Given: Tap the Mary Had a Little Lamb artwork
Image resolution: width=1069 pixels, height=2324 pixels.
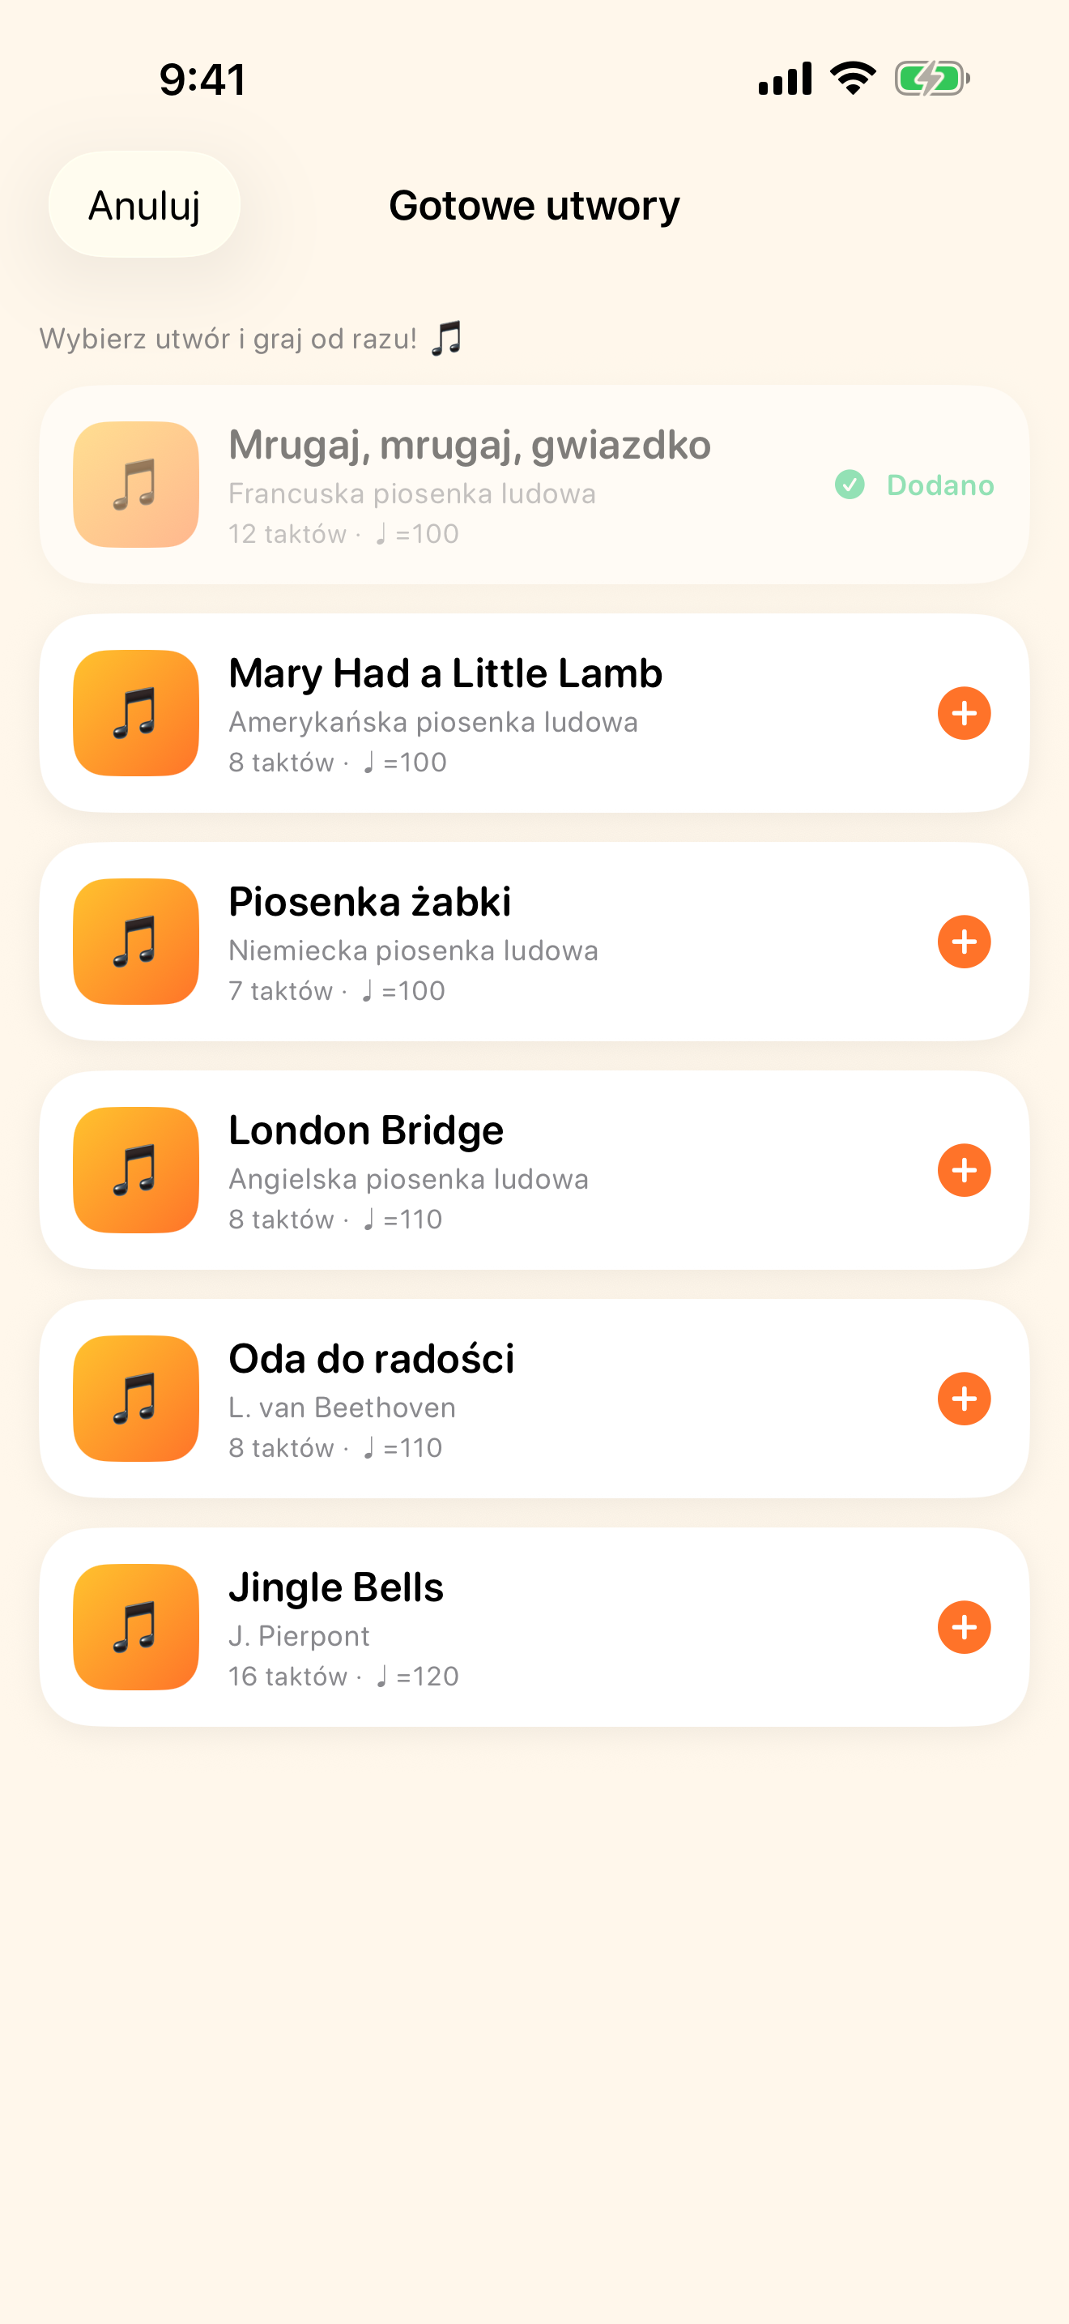Looking at the screenshot, I should click(136, 713).
